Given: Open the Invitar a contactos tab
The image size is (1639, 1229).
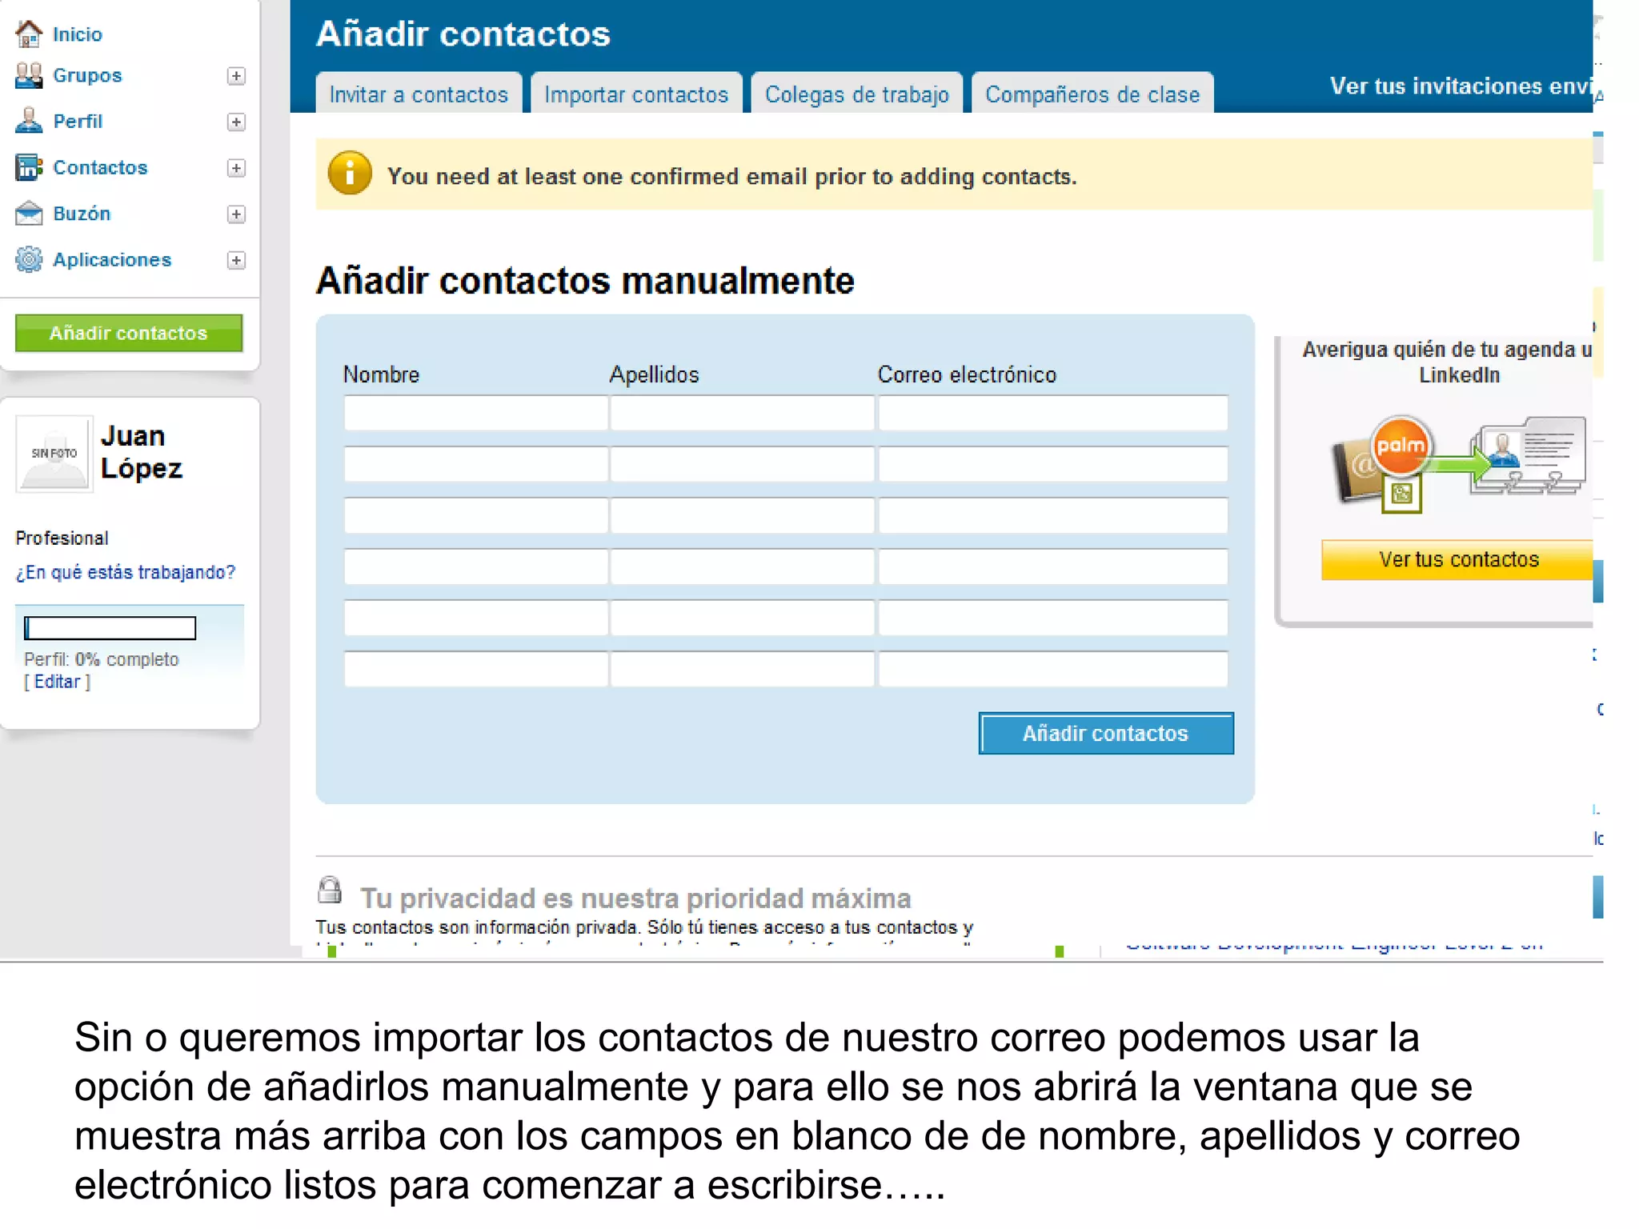Looking at the screenshot, I should (419, 94).
